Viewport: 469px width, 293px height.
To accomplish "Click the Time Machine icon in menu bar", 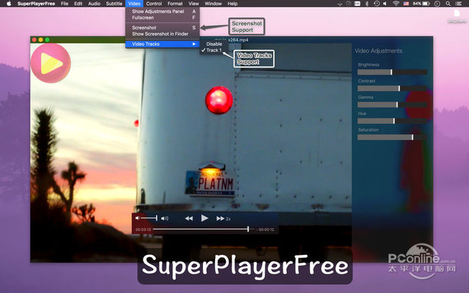I will click(x=377, y=3).
